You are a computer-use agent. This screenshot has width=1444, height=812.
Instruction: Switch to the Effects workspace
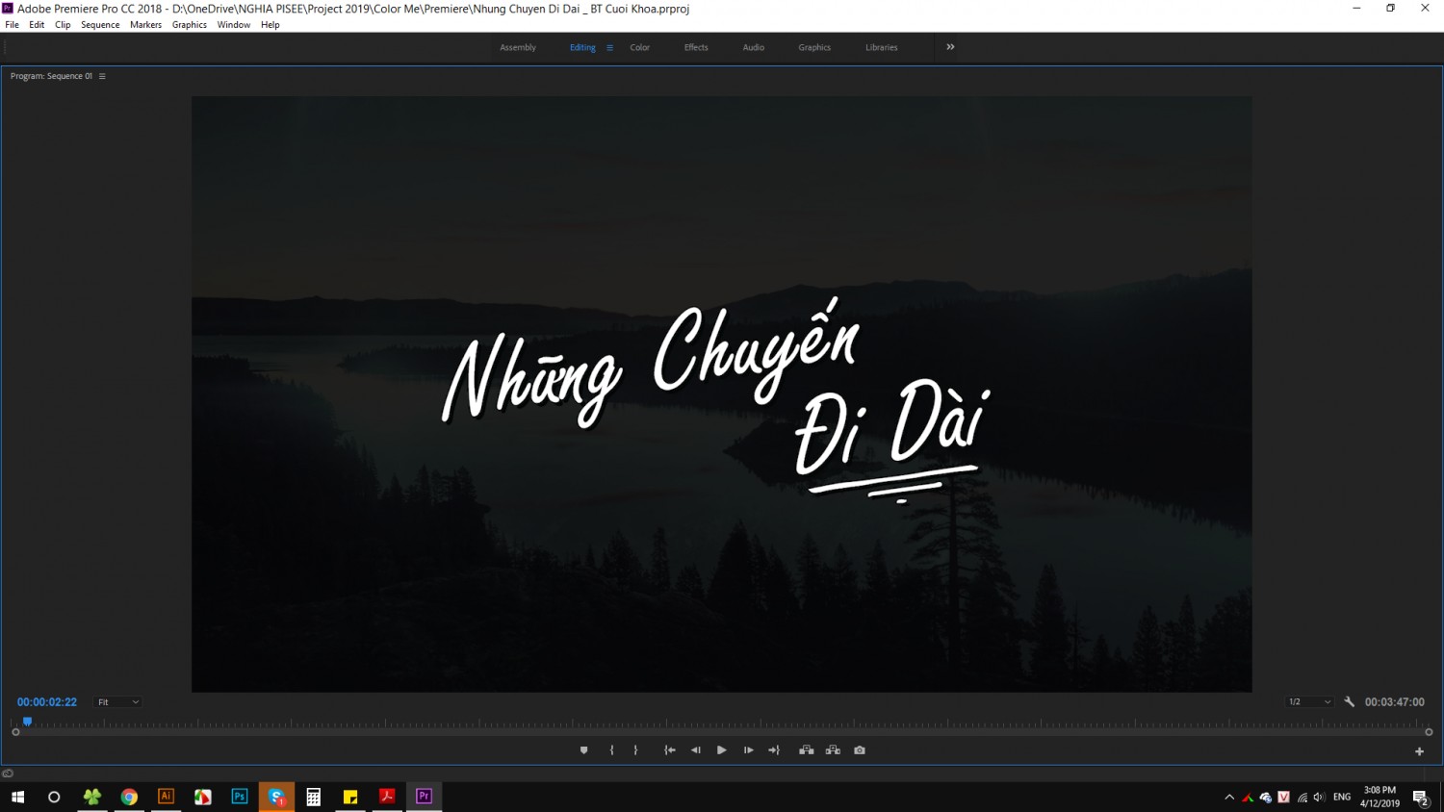click(x=696, y=47)
